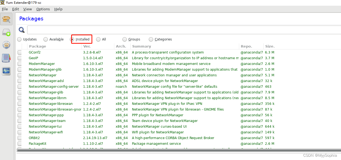
Task: Open the history view sidebar icon
Action: pos(6,58)
